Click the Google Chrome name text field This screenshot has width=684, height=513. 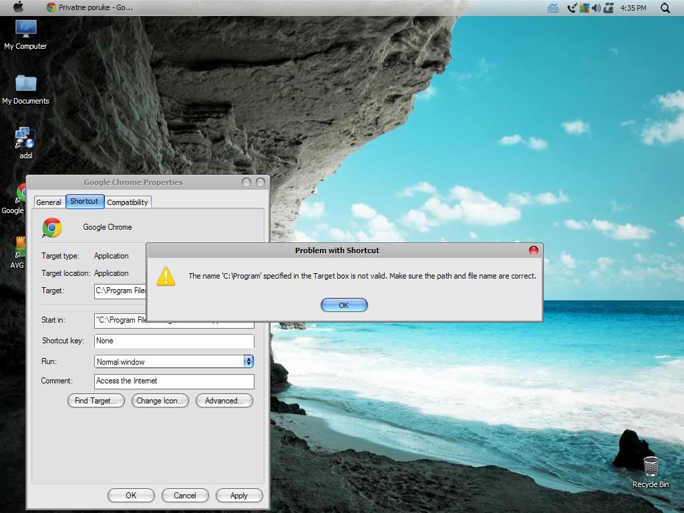[108, 227]
